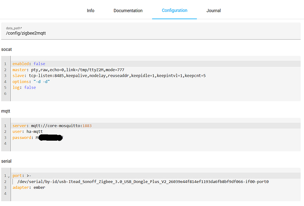Click the data_path input field
This screenshot has height=206, width=304.
[152, 33]
